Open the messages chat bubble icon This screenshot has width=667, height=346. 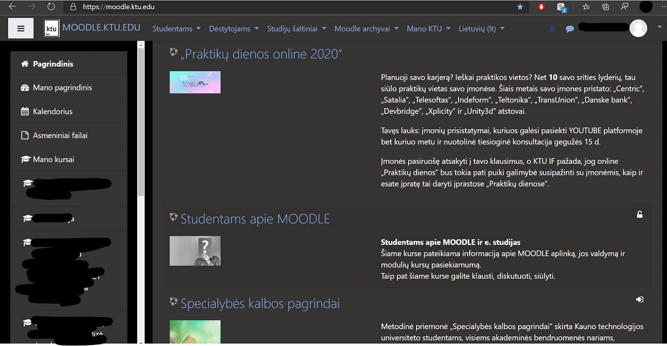click(570, 29)
